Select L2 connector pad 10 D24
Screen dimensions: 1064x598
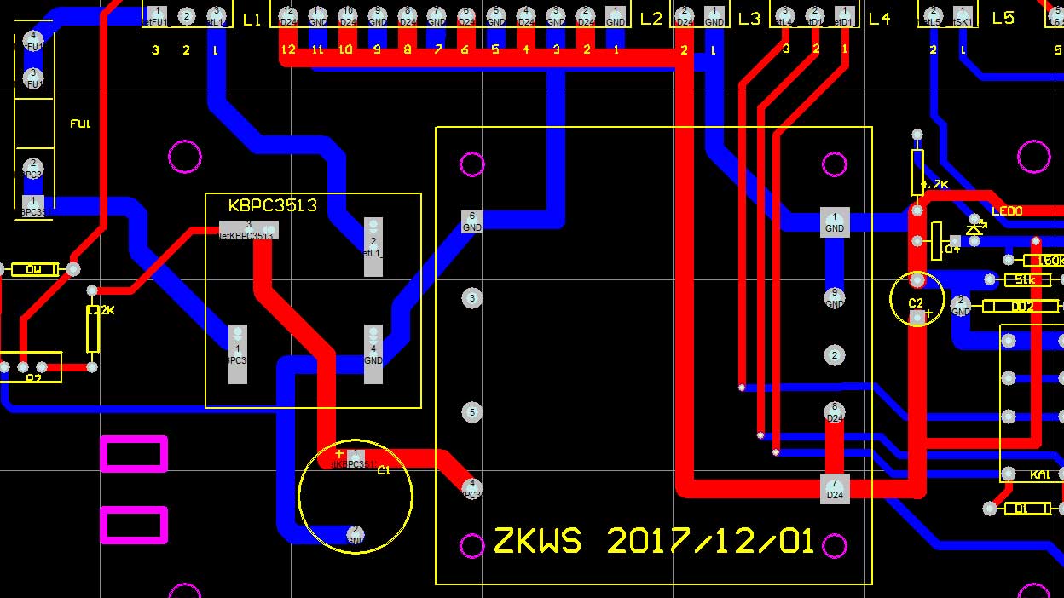click(347, 16)
